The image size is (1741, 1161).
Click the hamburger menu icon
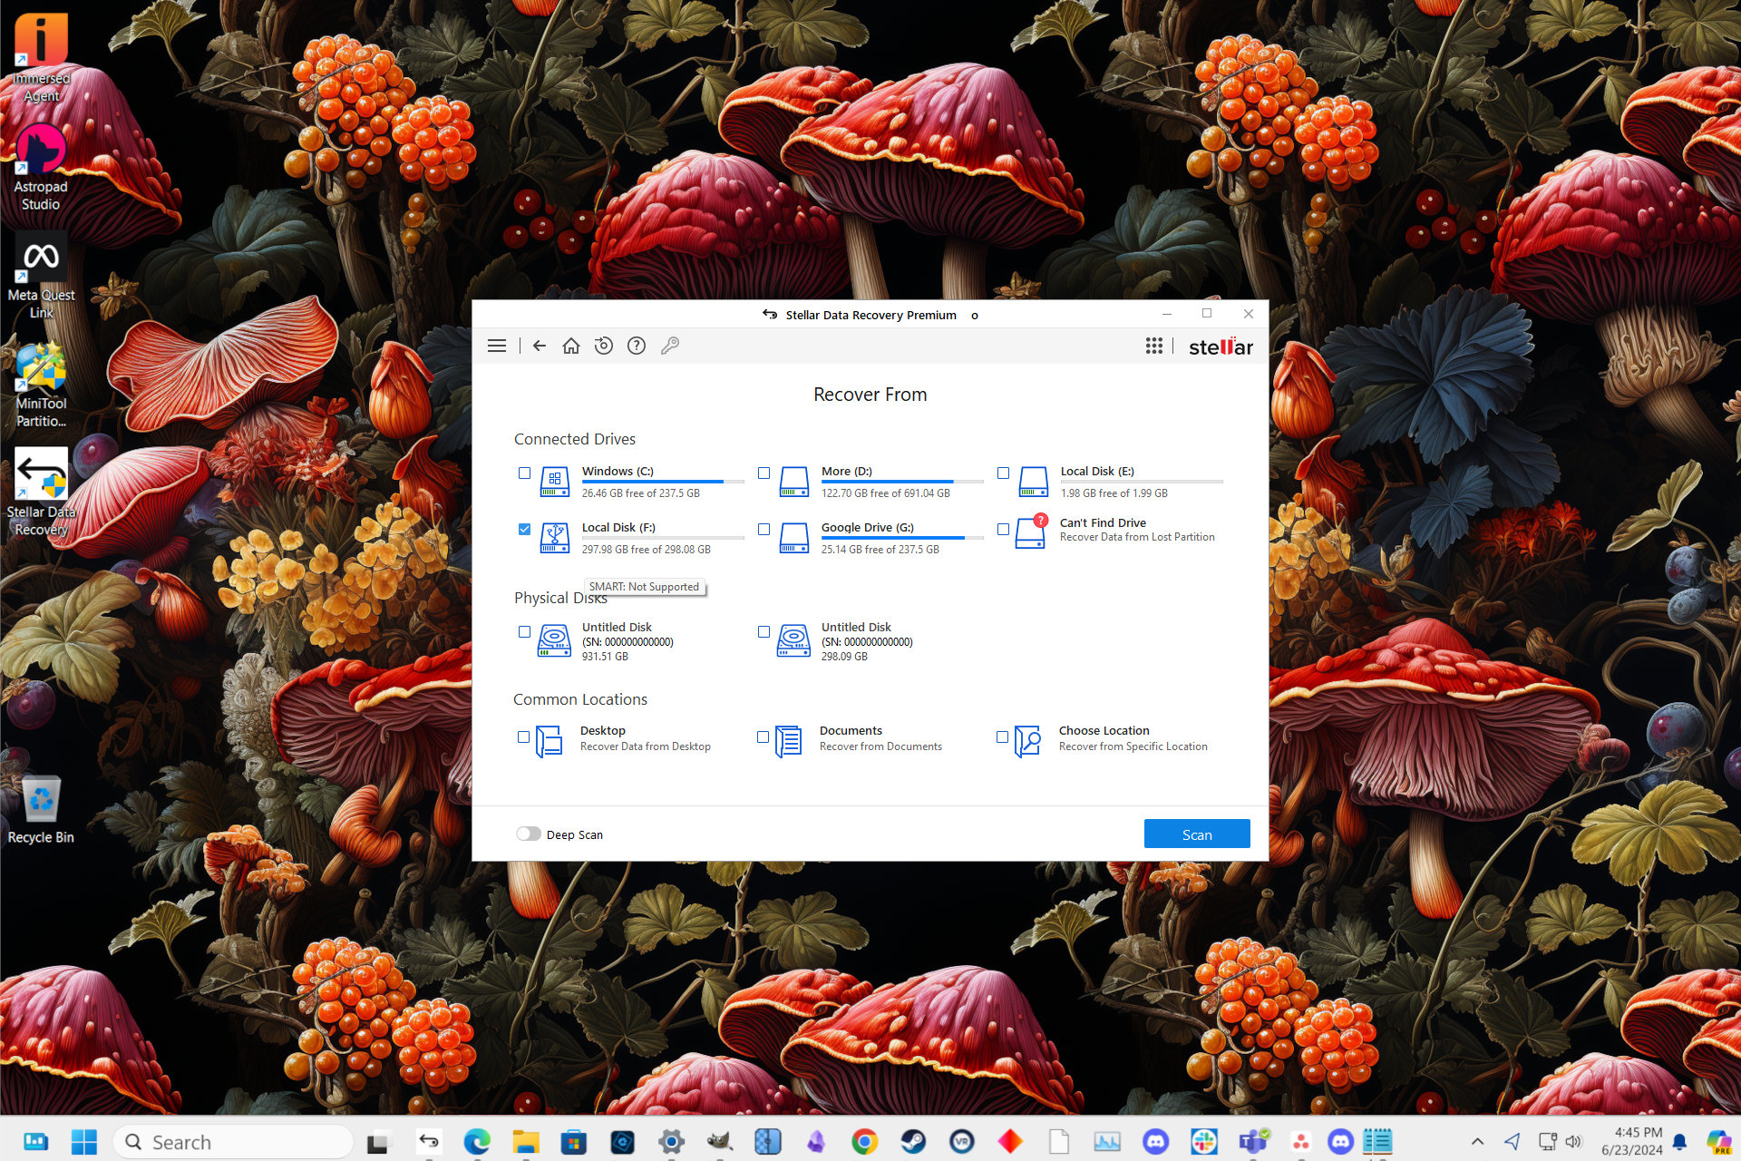tap(499, 346)
